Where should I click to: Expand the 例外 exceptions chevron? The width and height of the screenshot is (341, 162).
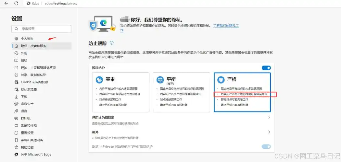pyautogui.click(x=269, y=132)
